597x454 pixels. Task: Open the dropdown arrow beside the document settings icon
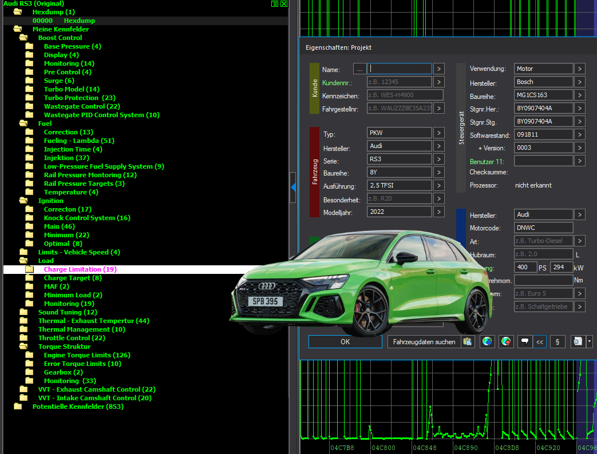(590, 341)
